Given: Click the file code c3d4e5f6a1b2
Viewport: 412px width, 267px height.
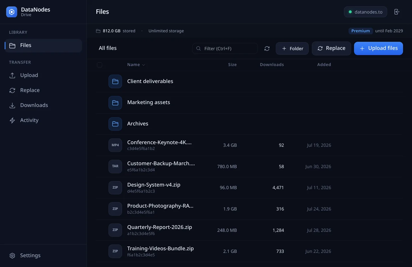Looking at the screenshot, I should coord(141,148).
